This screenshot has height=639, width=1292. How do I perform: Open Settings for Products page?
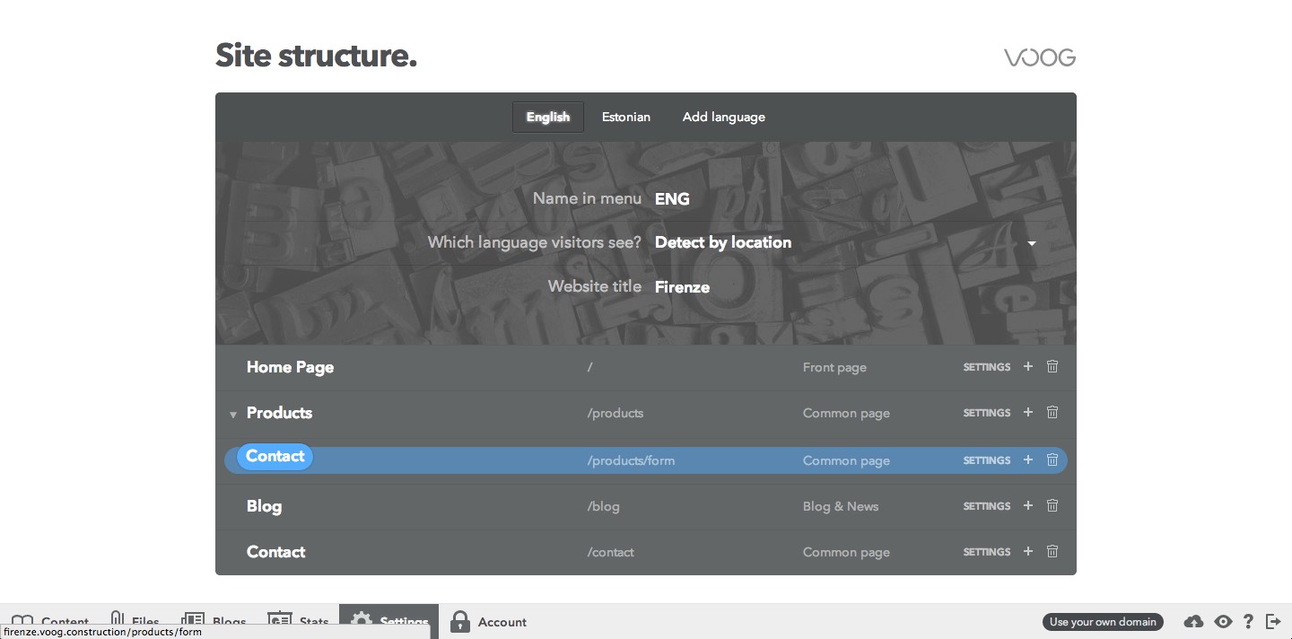point(987,413)
